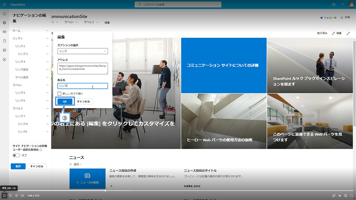356x200 pixels.
Task: Open the files page icon in left rail
Action: 4,41
